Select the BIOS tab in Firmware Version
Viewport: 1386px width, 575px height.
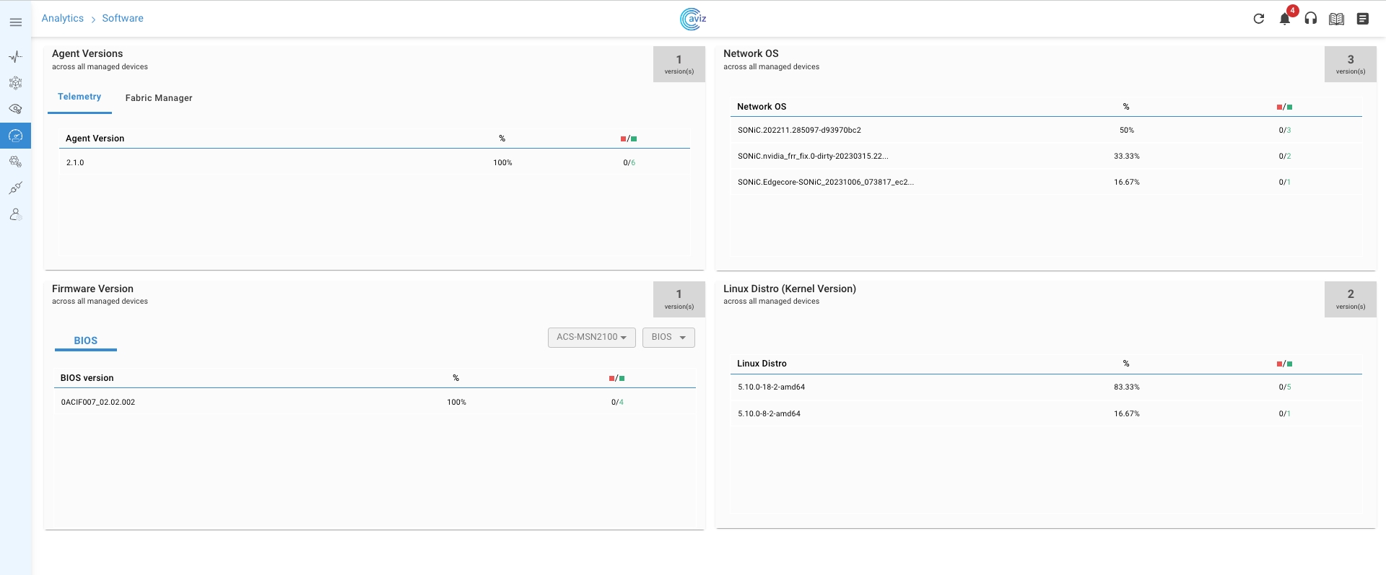85,341
